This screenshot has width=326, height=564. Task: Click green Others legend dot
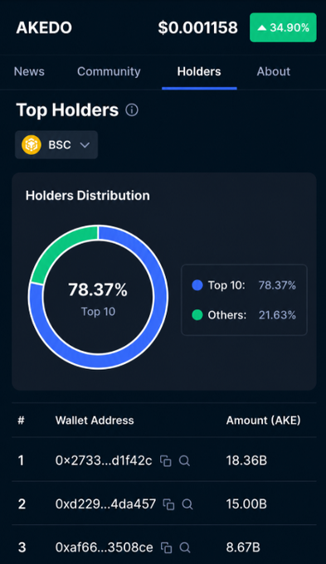click(197, 315)
